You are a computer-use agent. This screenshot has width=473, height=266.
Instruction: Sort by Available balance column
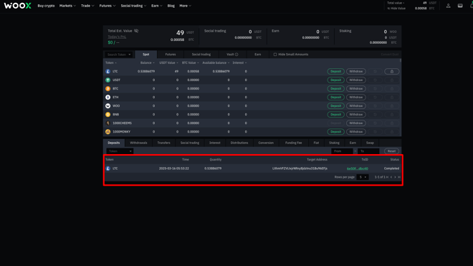[216, 63]
